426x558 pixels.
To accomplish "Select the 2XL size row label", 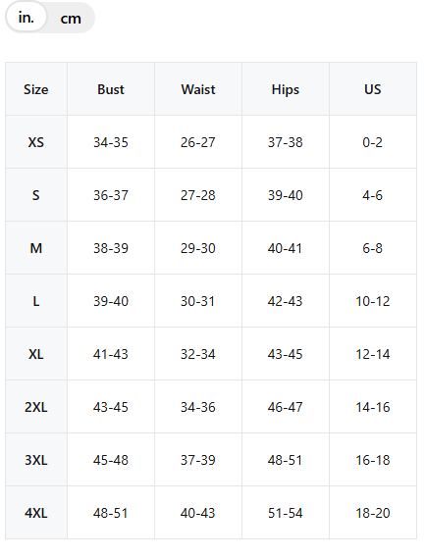I will pyautogui.click(x=36, y=407).
